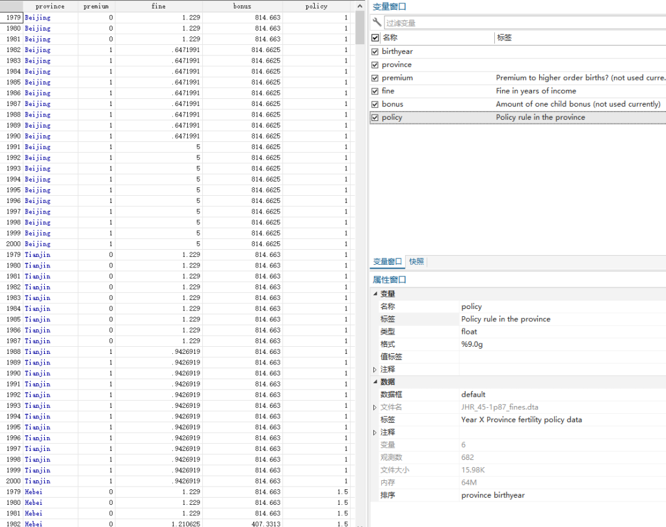The image size is (666, 527).
Task: Expand the 注释 row under 数据
Action: click(375, 432)
